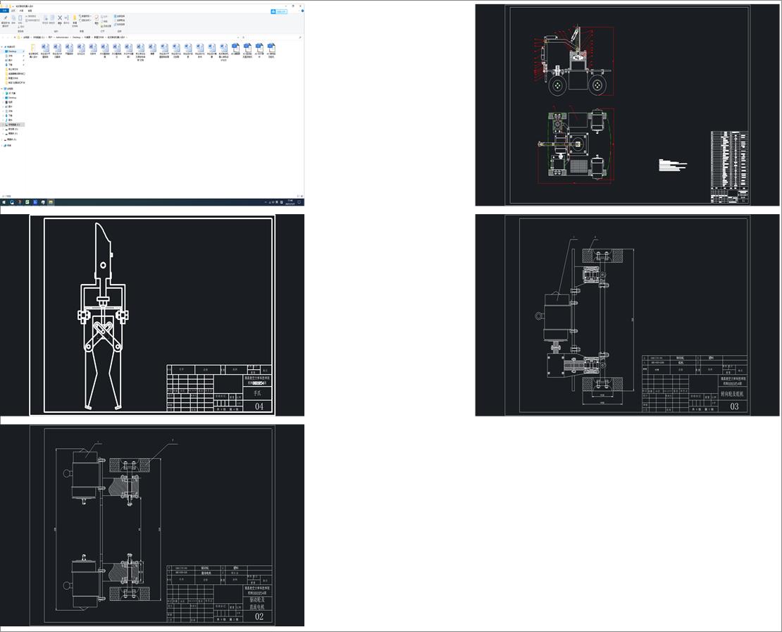The height and width of the screenshot is (632, 782).
Task: Click the Windows Start button on taskbar
Action: 4,202
